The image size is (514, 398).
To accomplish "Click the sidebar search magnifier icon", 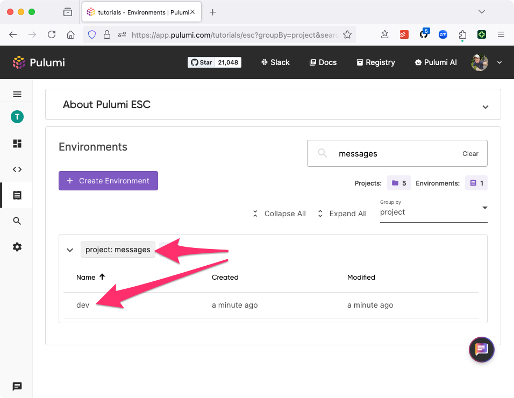I will [17, 221].
